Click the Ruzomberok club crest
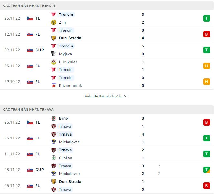216x194 pixels. [54, 86]
